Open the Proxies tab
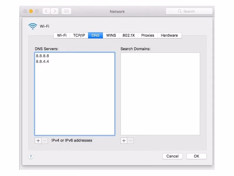The width and height of the screenshot is (234, 176). tap(147, 35)
